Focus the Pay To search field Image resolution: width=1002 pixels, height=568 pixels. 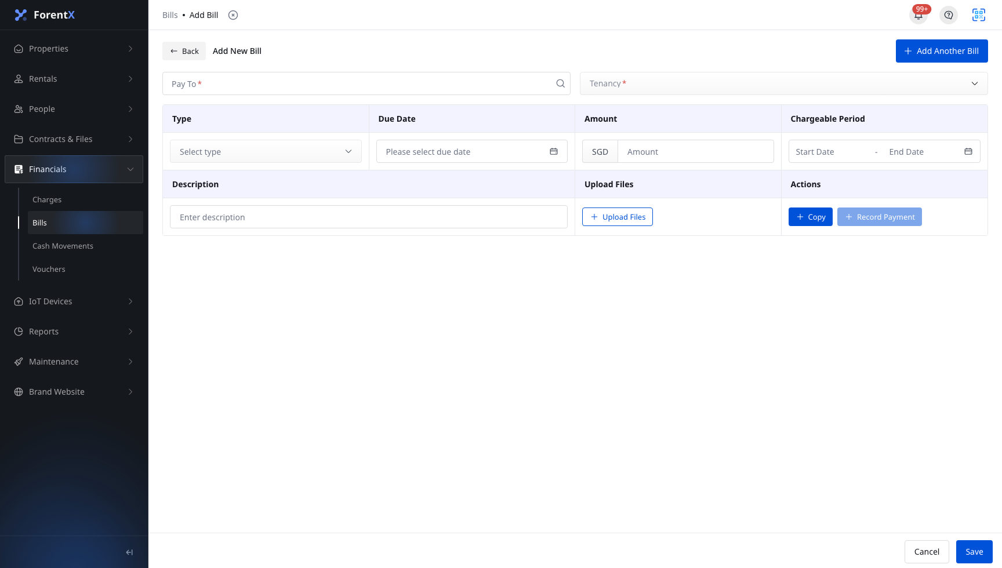click(x=366, y=83)
